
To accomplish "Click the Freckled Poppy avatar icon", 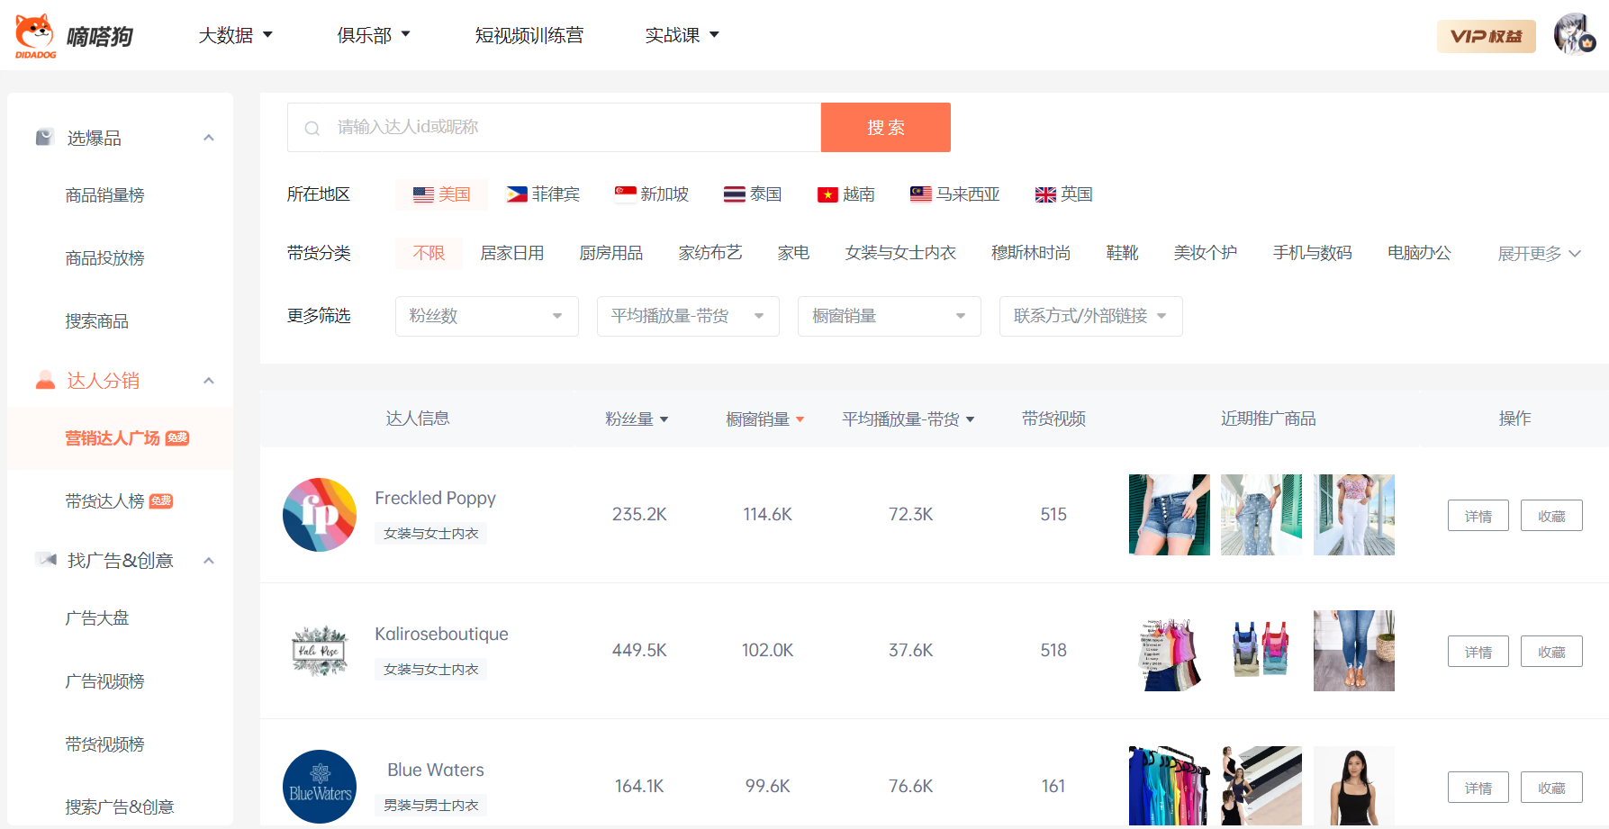I will pos(320,515).
